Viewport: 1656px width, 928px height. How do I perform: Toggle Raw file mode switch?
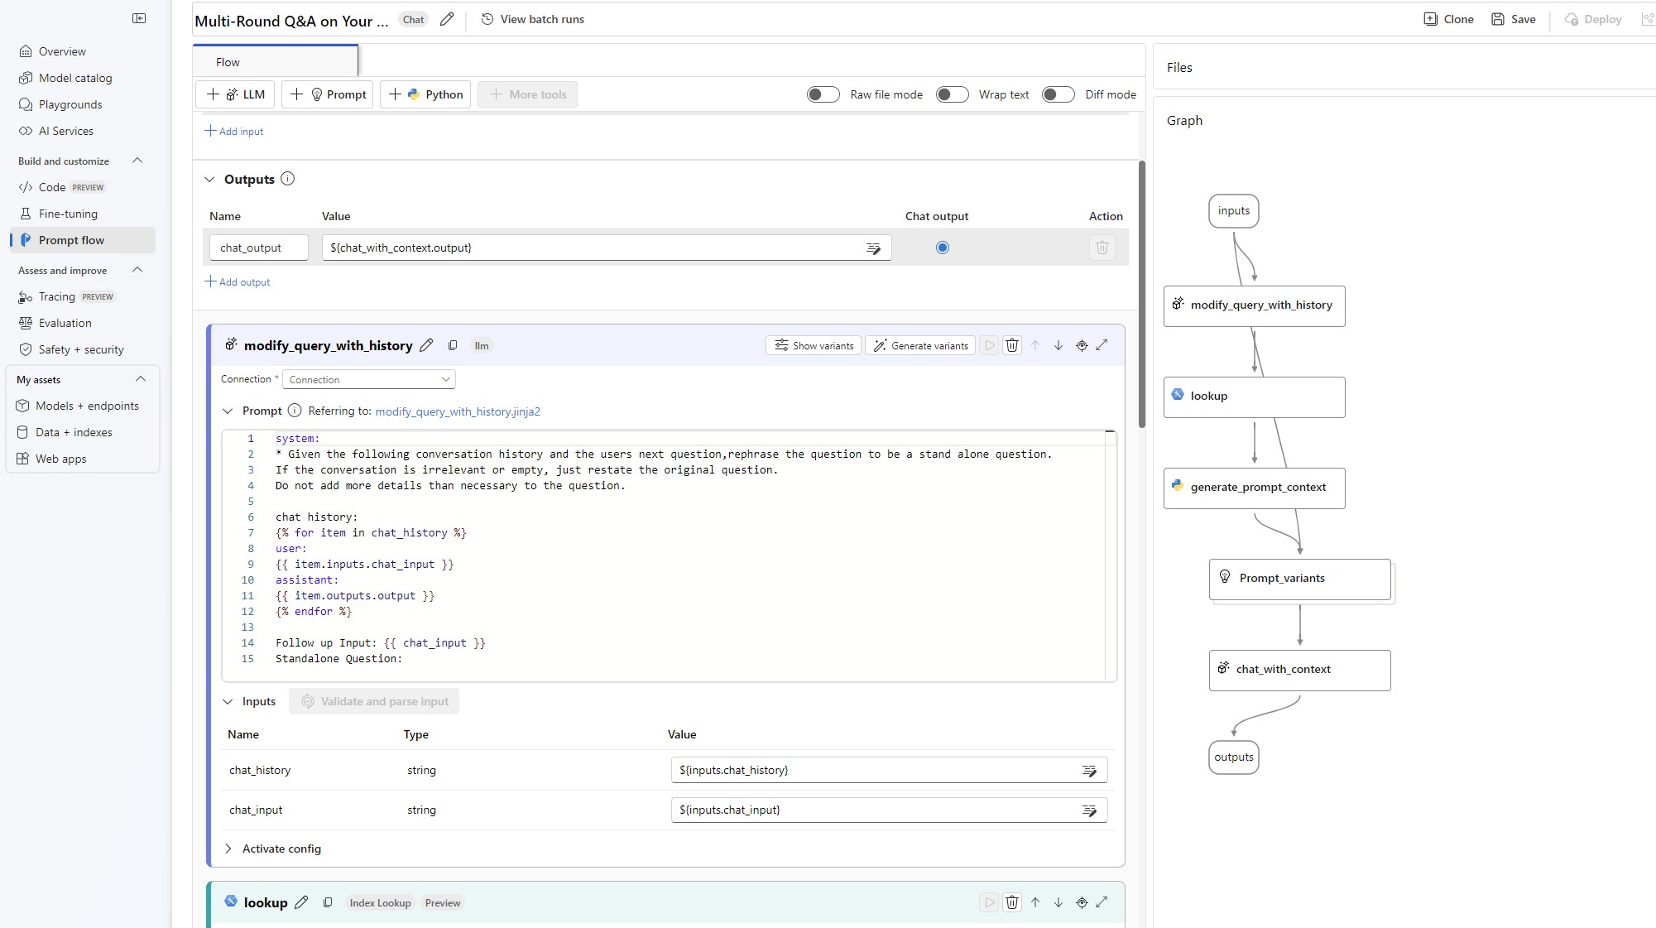coord(823,94)
